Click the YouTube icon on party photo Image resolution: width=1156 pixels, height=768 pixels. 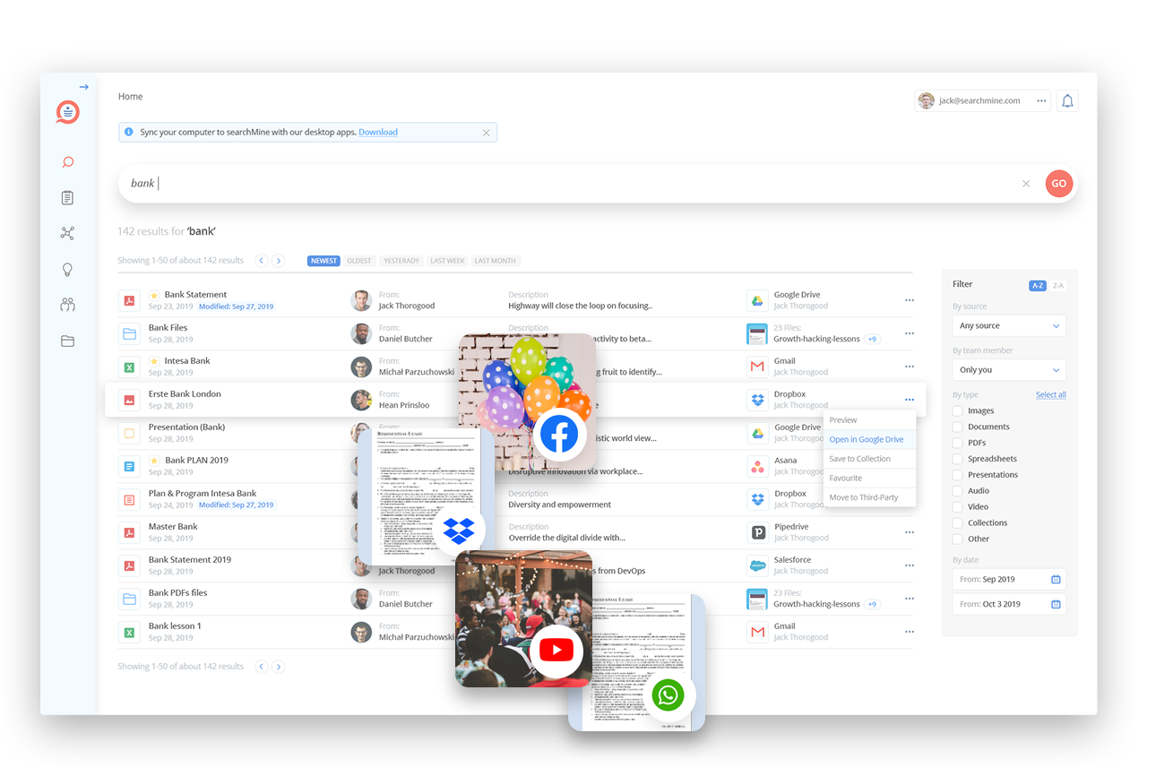pyautogui.click(x=556, y=651)
